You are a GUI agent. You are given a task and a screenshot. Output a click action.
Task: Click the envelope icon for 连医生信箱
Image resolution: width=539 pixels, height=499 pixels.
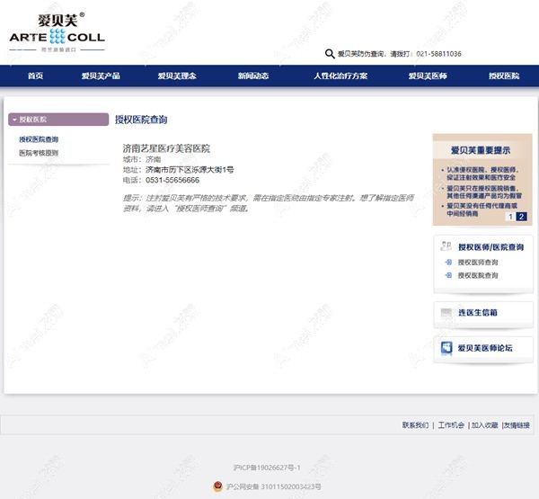click(446, 313)
